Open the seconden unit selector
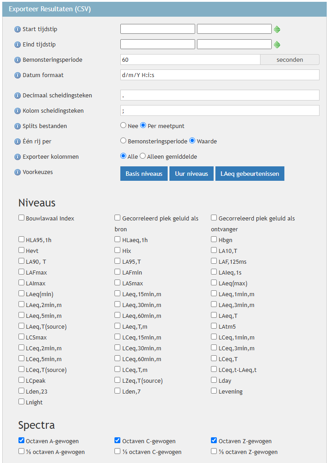The image size is (329, 463). coord(290,60)
